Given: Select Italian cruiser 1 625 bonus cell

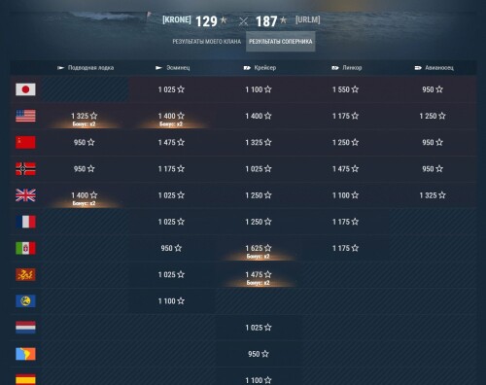Looking at the screenshot, I should (259, 248).
